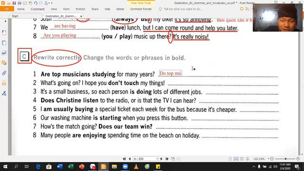
Task: Click the zoom out minus button
Action: pos(272,159)
